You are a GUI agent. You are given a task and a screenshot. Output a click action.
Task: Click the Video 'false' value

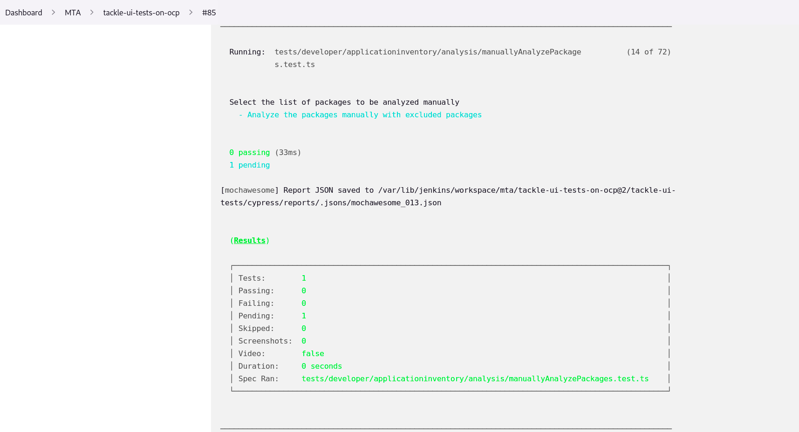(x=313, y=354)
